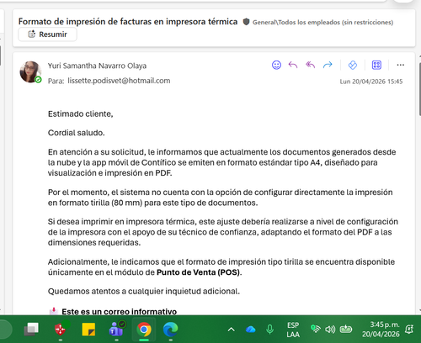Open more actions ellipsis menu

(x=401, y=65)
